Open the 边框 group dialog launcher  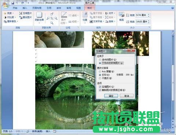78,27
